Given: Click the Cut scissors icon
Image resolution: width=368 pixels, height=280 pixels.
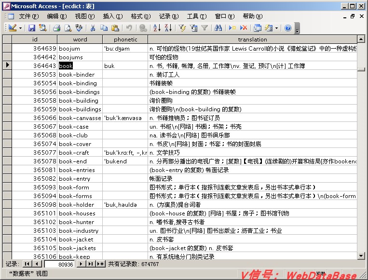Looking at the screenshot, I should [93, 28].
